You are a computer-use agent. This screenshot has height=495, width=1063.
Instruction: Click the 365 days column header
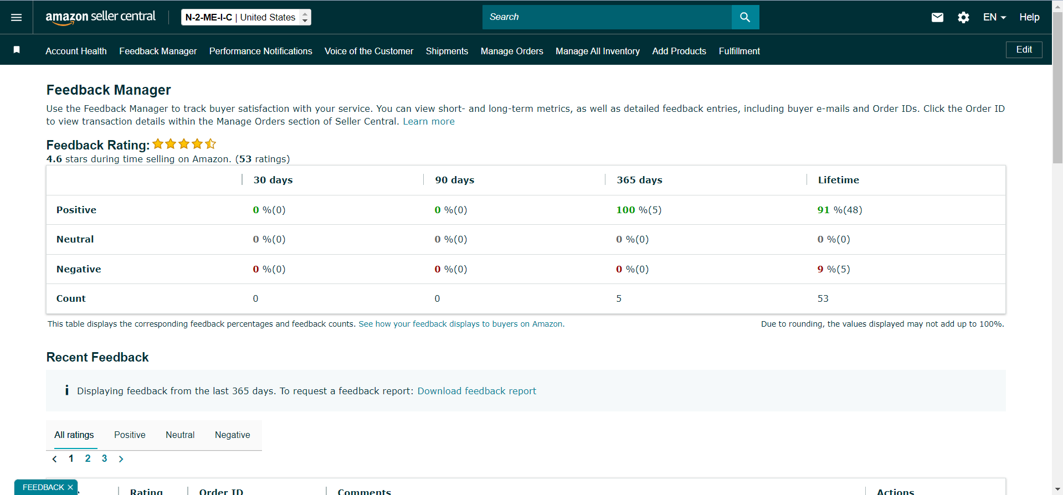[x=639, y=180]
